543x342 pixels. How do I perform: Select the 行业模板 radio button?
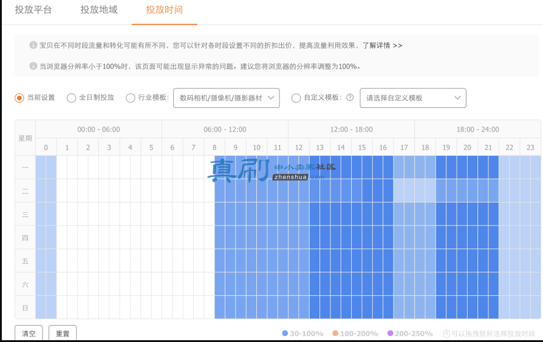(130, 98)
